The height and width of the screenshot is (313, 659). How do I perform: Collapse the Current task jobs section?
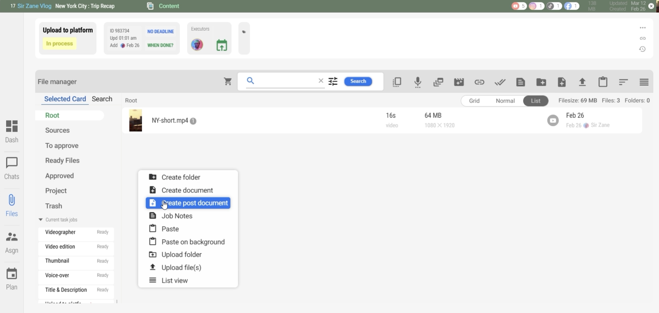(41, 220)
